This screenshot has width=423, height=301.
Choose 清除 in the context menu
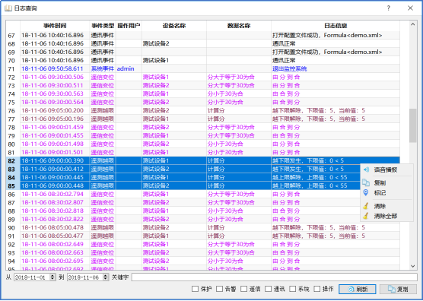[386, 206]
